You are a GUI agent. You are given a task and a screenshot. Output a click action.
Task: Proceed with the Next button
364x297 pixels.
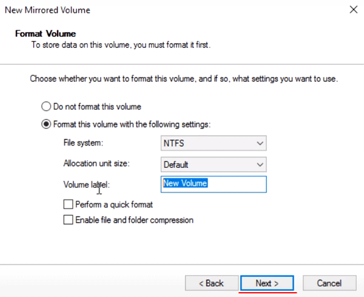pos(267,283)
